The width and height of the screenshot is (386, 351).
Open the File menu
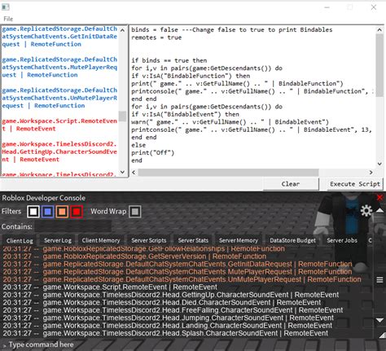[8, 19]
